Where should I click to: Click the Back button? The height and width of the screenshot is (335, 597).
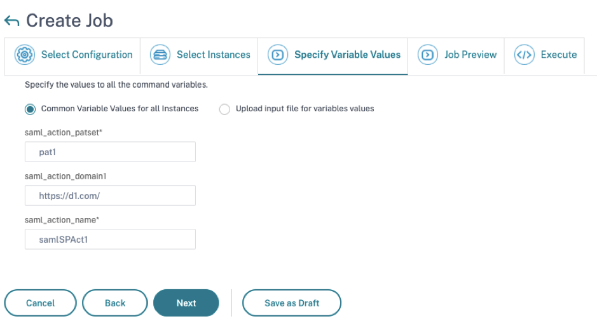(115, 303)
